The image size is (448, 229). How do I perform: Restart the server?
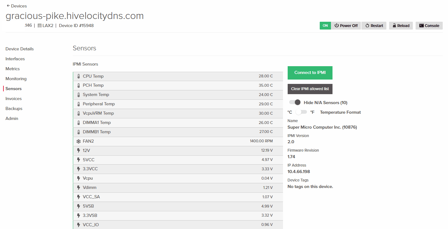coord(374,26)
